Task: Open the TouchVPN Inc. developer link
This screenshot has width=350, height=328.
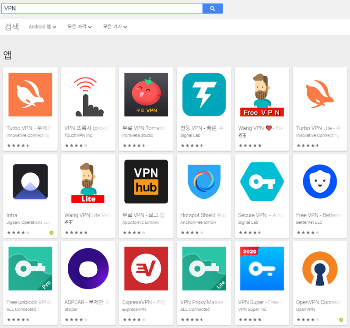Action: [79, 135]
